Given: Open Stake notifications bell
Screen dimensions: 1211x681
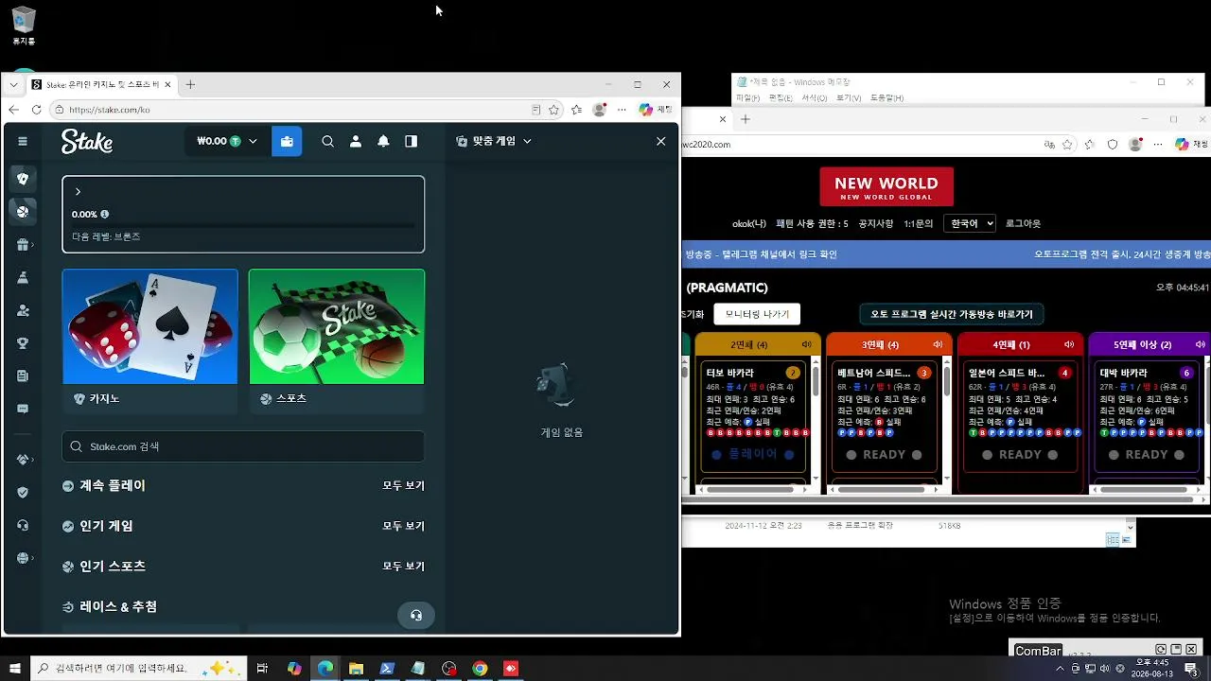Looking at the screenshot, I should pyautogui.click(x=383, y=141).
